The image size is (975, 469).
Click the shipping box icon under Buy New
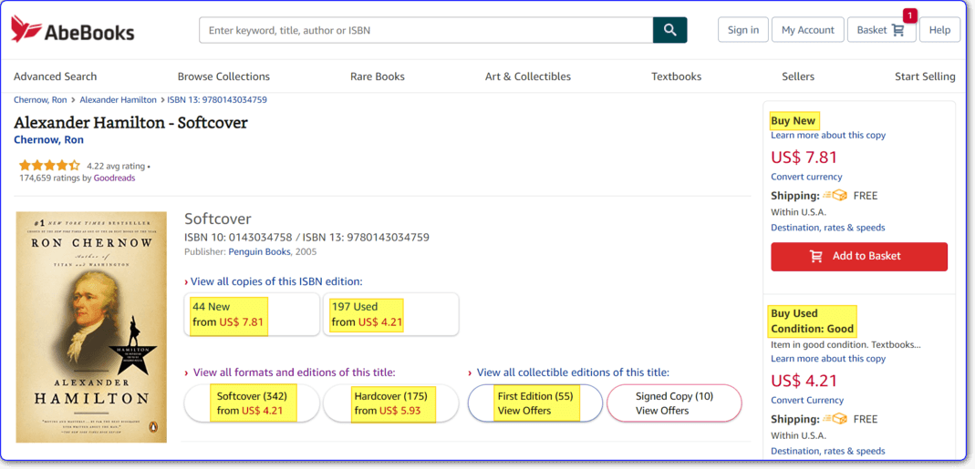(835, 196)
